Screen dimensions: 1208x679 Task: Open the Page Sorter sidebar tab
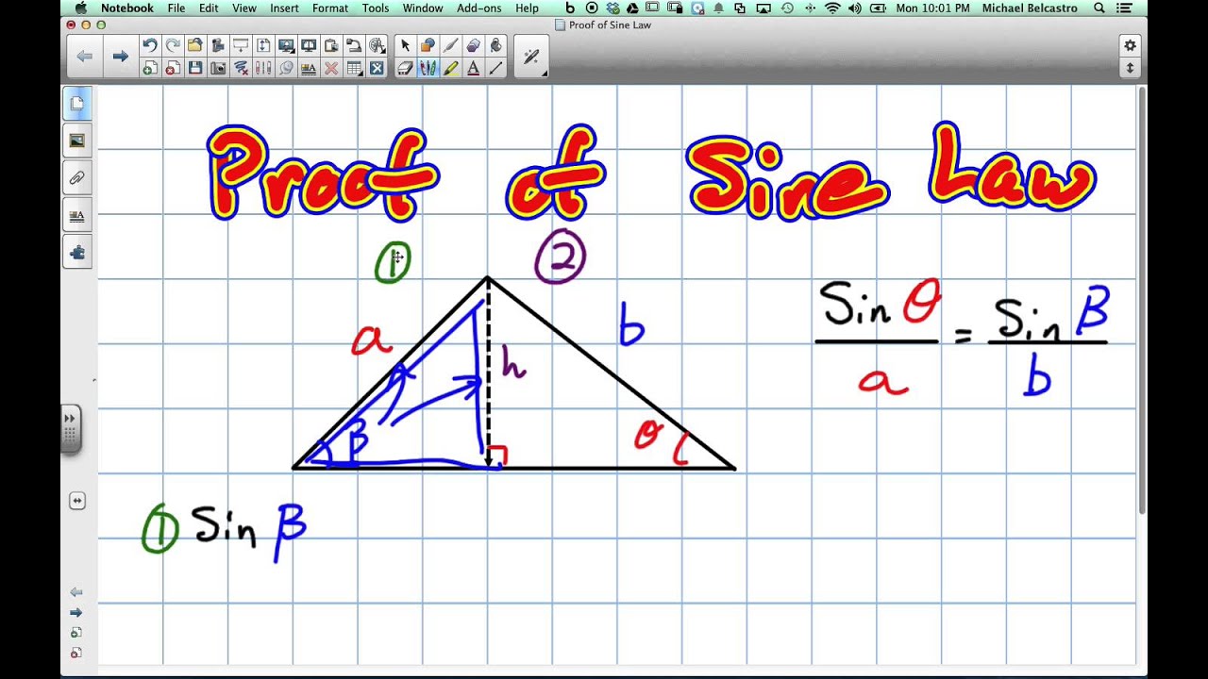coord(77,103)
